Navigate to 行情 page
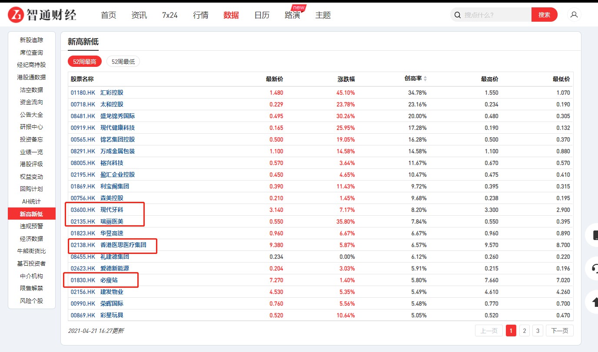Image resolution: width=598 pixels, height=352 pixels. tap(201, 15)
